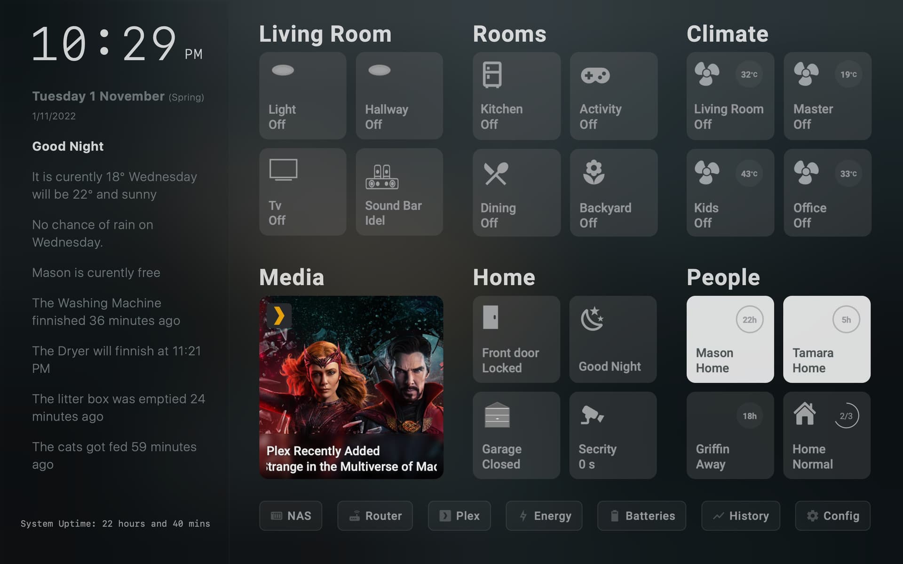
Task: Click the Master climate fan icon
Action: (x=808, y=74)
